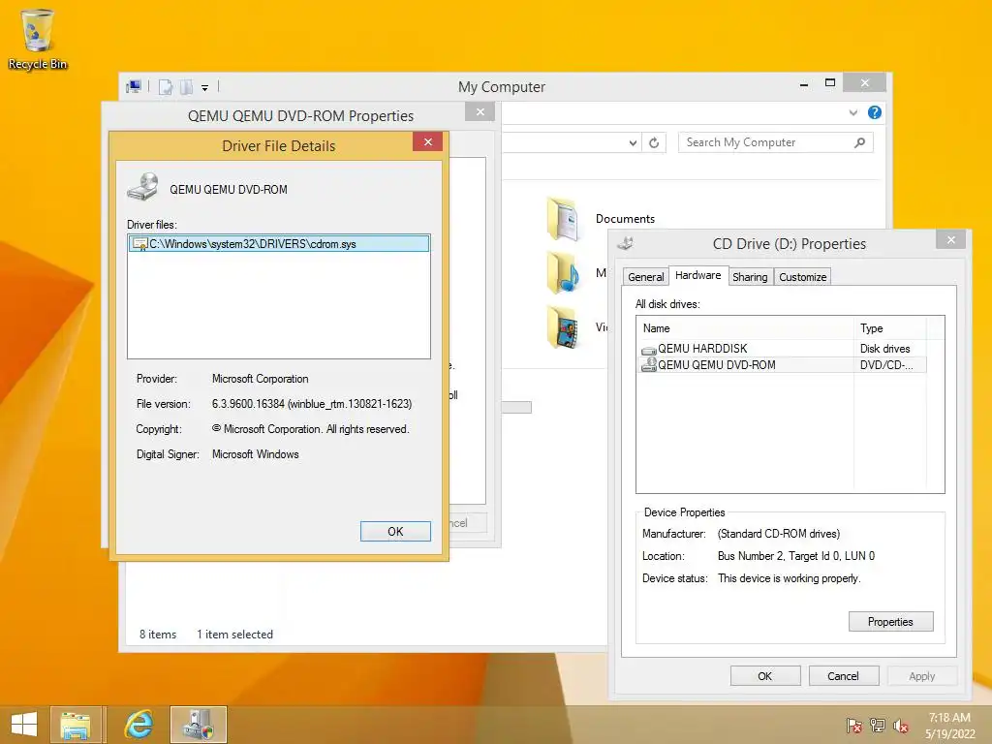Close the QEMU DVD-ROM Properties dialog
This screenshot has width=992, height=744.
(x=480, y=112)
